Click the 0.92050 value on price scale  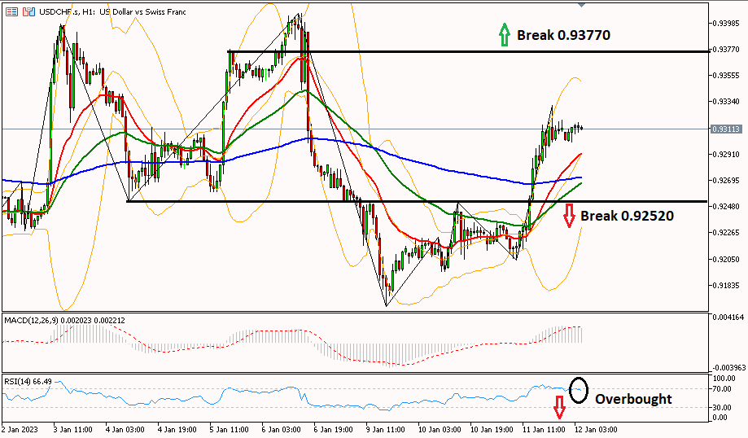click(x=726, y=259)
